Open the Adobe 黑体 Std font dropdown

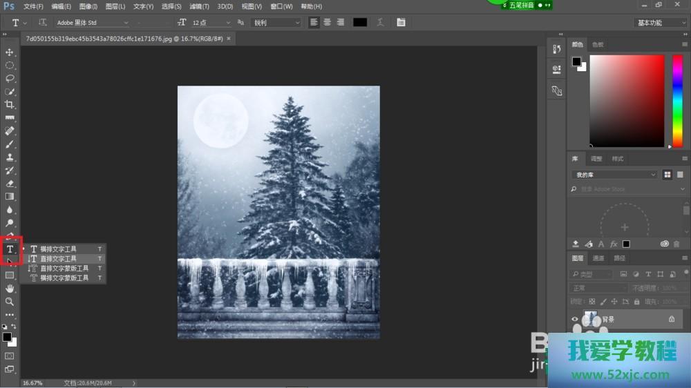click(91, 23)
